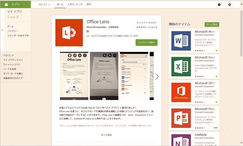Click the OneNote title in similar items
Screen dimensions: 243x146
200,135
